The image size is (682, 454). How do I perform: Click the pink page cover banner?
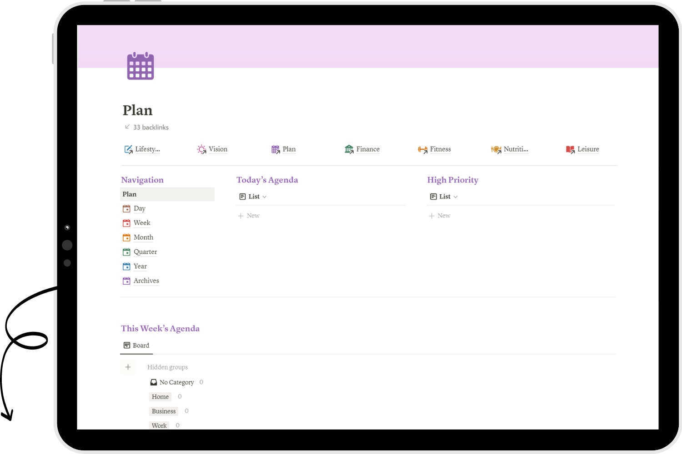pos(368,46)
